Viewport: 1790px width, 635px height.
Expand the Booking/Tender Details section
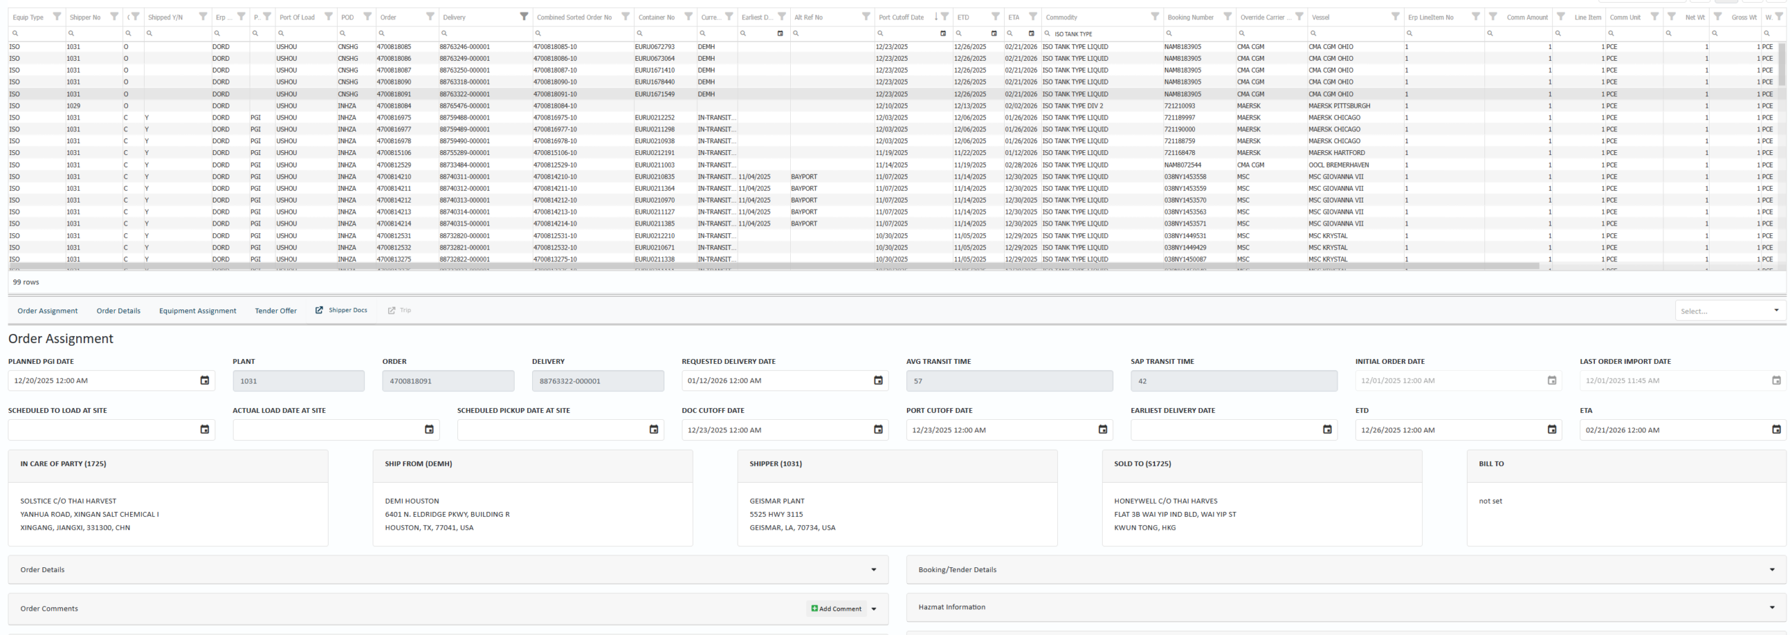pos(1771,570)
